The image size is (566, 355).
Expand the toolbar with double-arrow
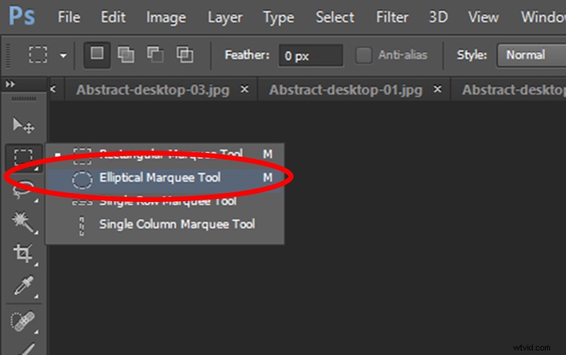click(x=10, y=84)
